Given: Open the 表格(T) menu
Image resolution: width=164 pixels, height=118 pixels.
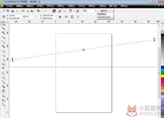Looking at the screenshot, I should [92, 6].
